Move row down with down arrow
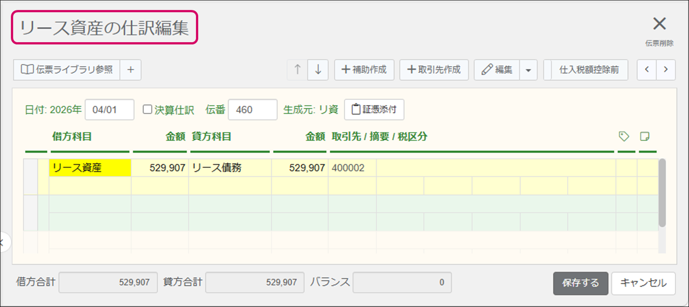The height and width of the screenshot is (307, 689). (318, 70)
